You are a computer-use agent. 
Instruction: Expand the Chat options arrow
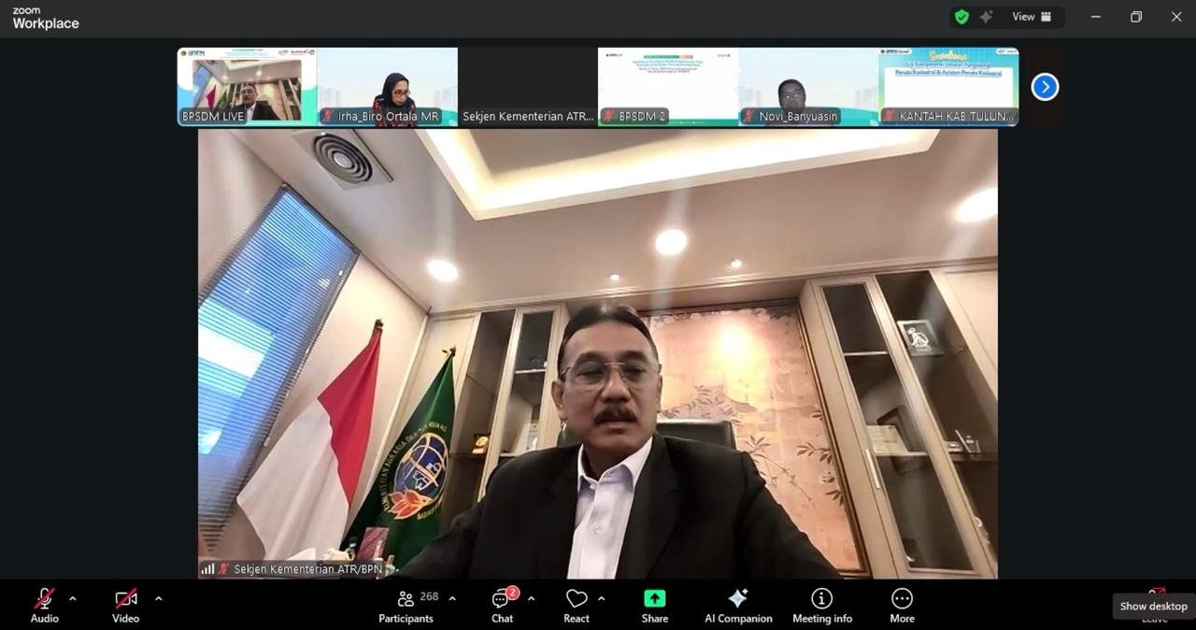coord(531,599)
